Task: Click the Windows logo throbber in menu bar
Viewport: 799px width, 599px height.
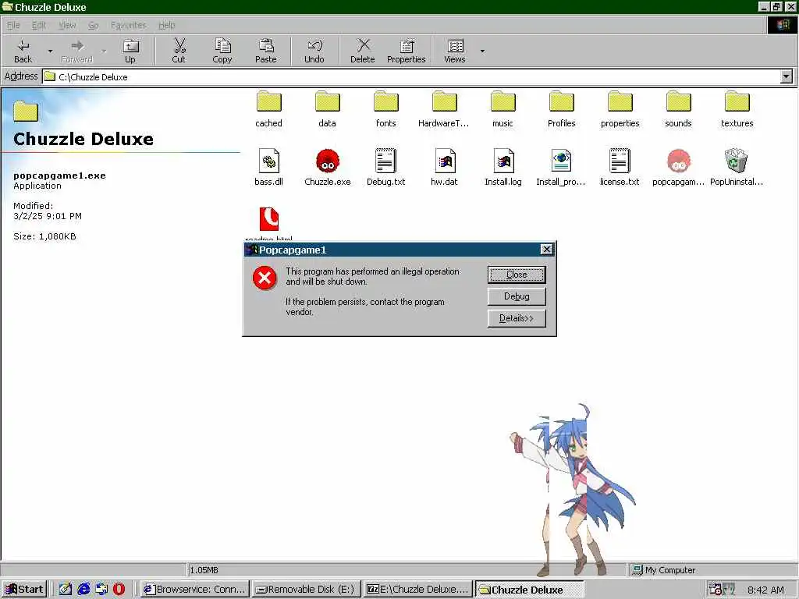Action: coord(782,25)
